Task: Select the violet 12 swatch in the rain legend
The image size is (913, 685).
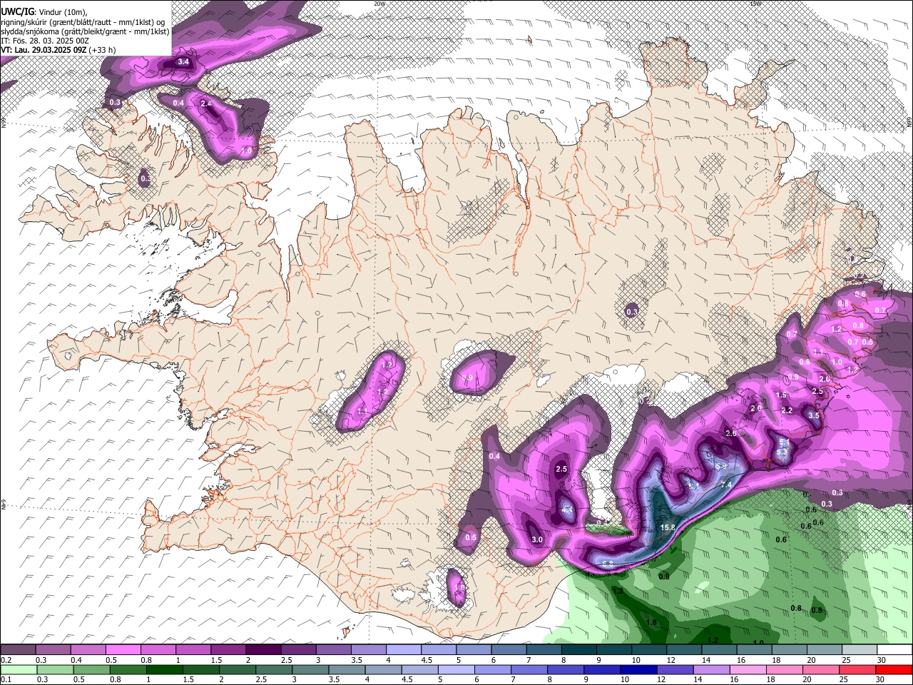Action: click(675, 669)
